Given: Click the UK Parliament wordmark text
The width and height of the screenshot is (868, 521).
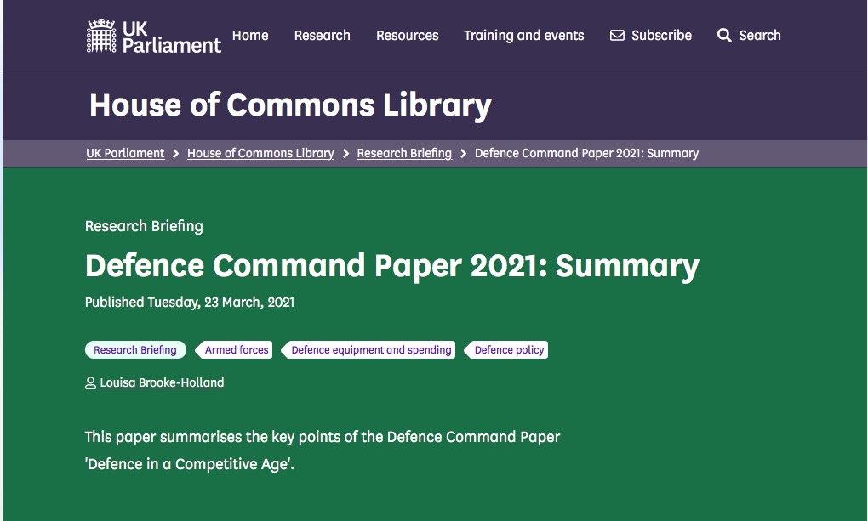Looking at the screenshot, I should [171, 37].
